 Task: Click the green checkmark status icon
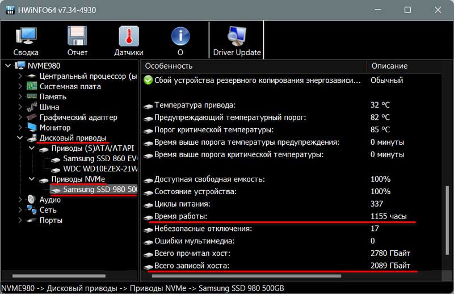pos(148,80)
